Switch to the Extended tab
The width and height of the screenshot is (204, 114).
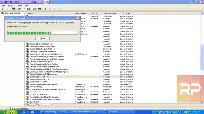point(32,105)
